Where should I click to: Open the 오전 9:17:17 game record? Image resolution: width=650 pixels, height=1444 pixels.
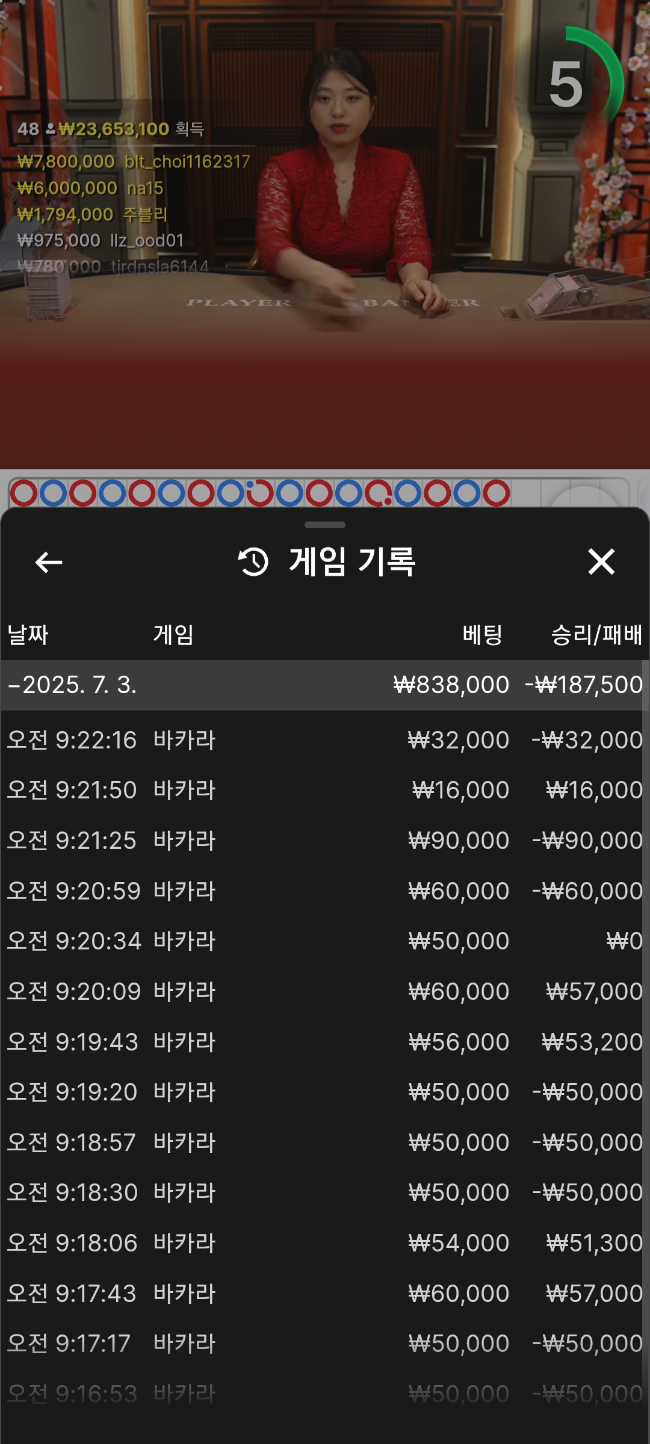(325, 1344)
